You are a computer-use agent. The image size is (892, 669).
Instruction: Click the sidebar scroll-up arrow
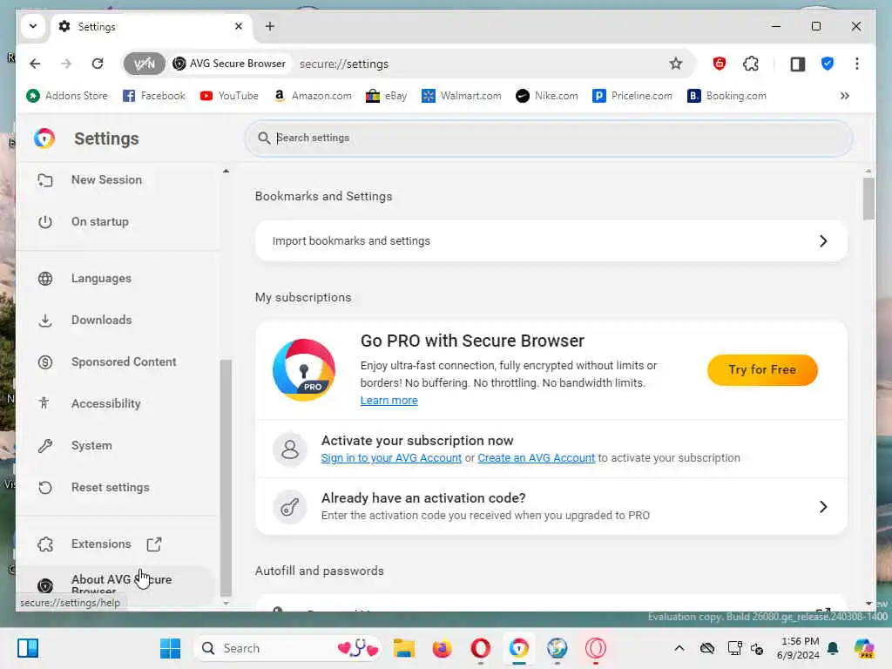[226, 171]
